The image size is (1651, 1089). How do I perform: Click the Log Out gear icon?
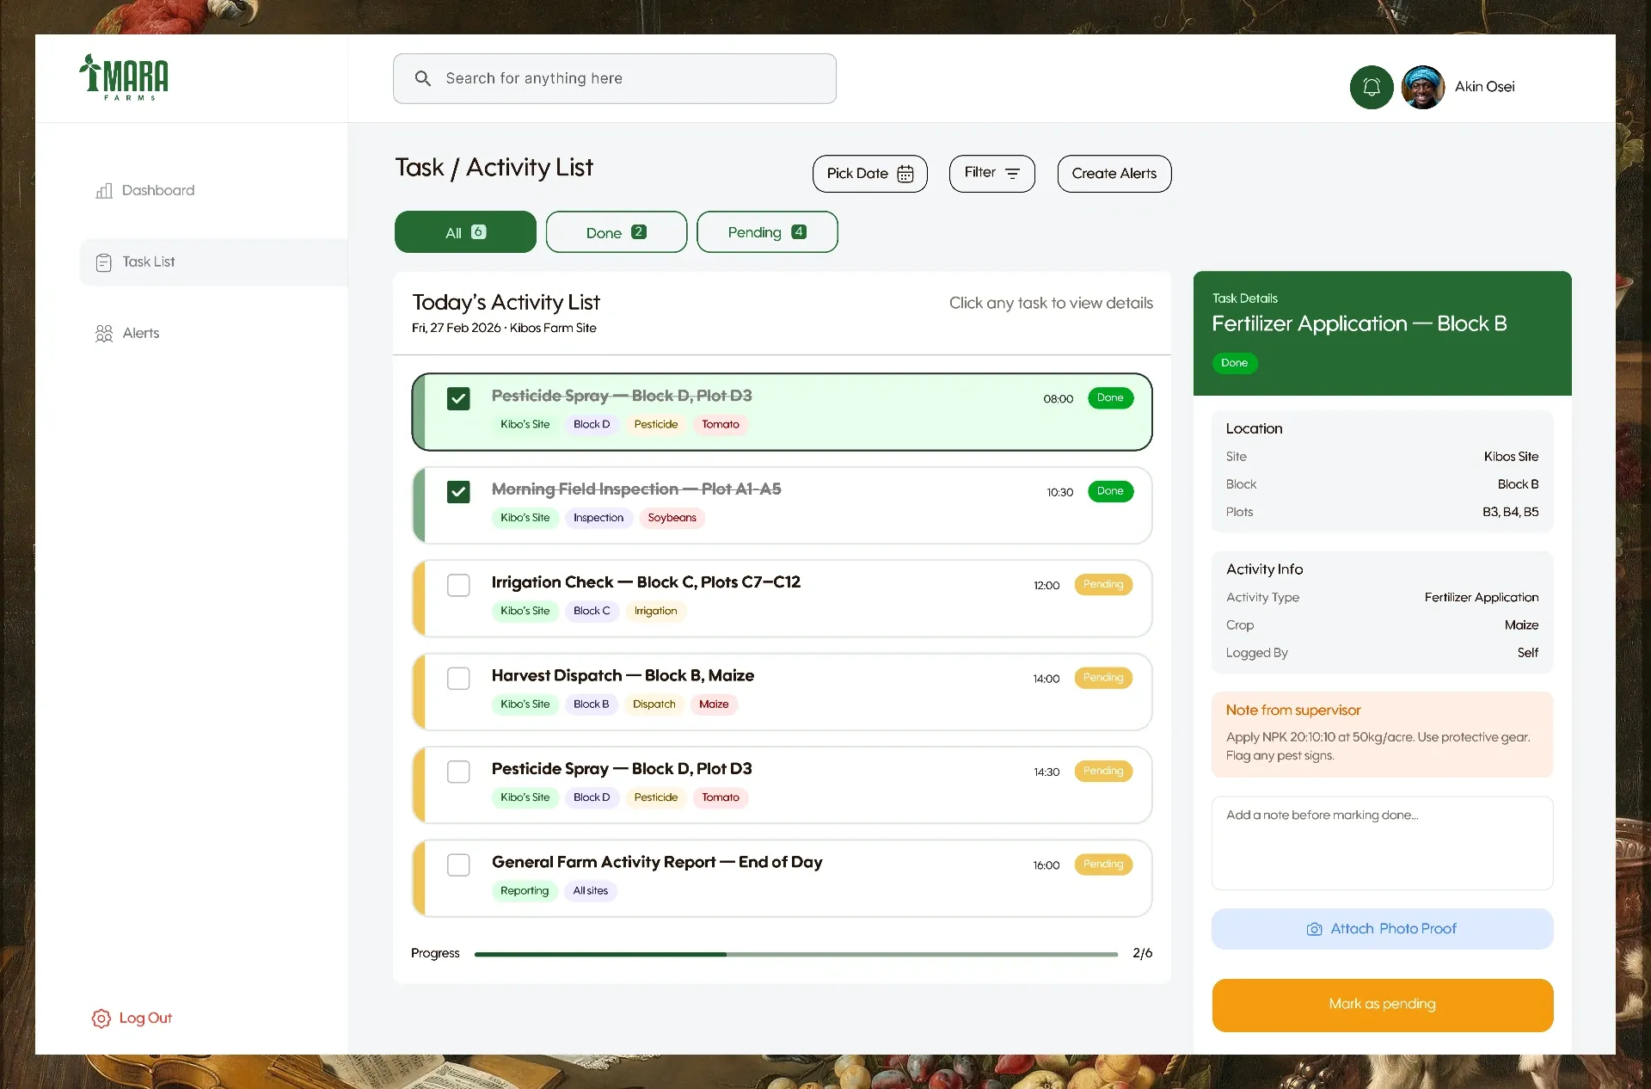[x=101, y=1018]
